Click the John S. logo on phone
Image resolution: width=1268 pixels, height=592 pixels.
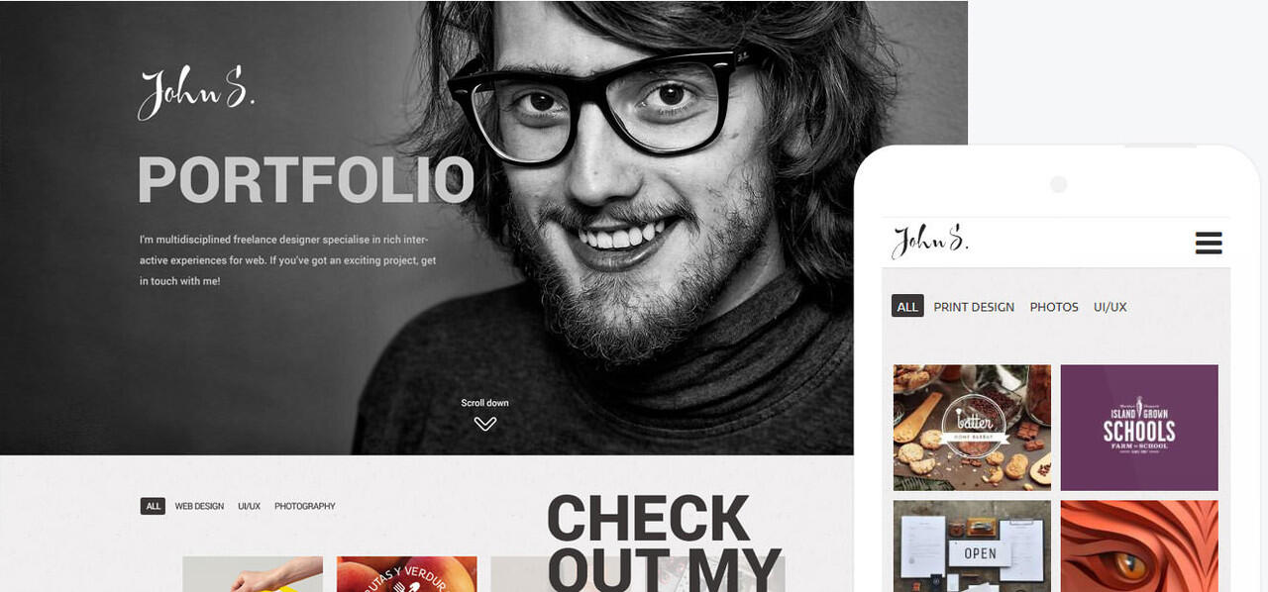tap(930, 242)
